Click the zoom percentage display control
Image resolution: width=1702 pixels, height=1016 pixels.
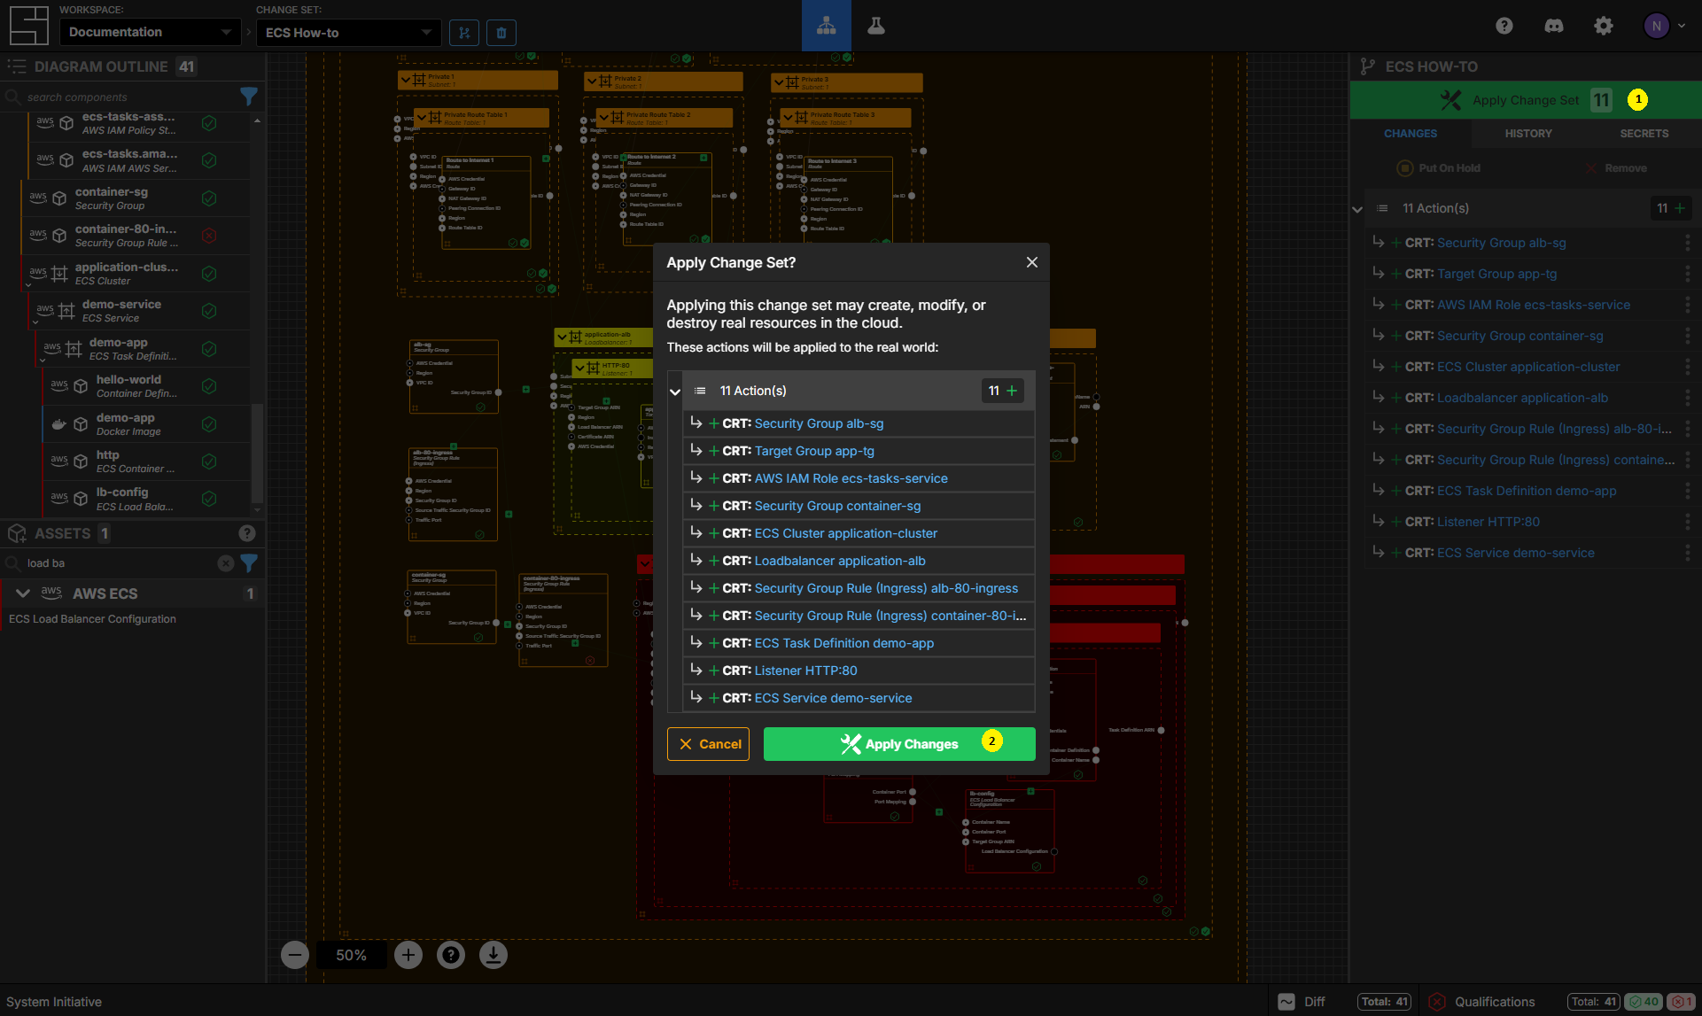(x=352, y=954)
